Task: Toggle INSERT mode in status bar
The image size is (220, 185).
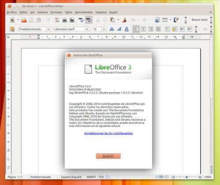Action: click(x=91, y=177)
